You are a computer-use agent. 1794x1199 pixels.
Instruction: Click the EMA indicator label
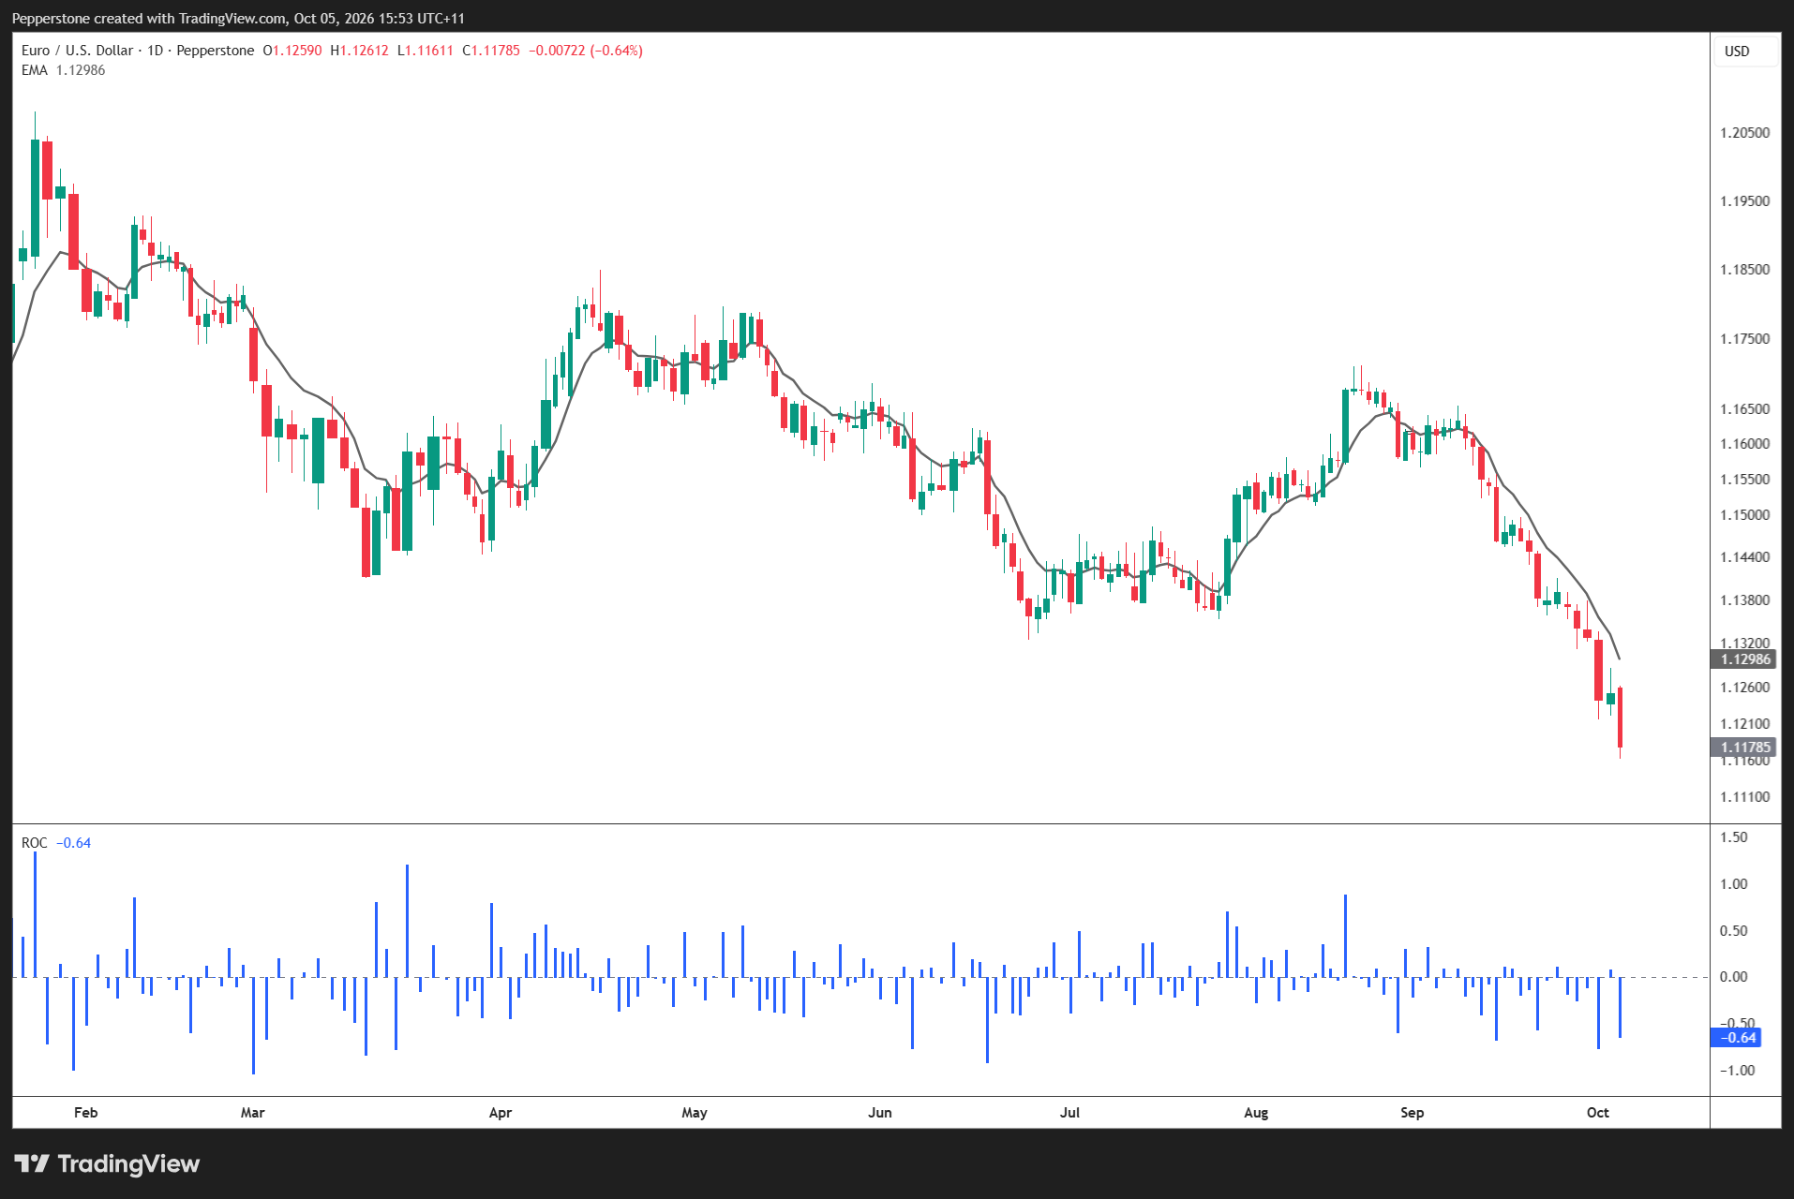click(x=35, y=70)
